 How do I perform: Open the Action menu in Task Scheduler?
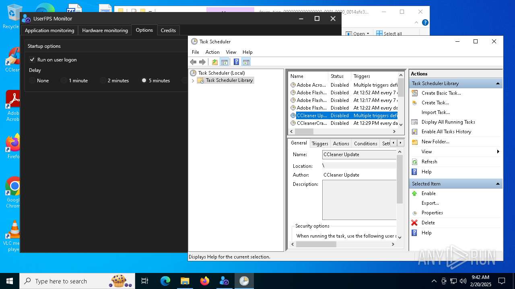pyautogui.click(x=212, y=52)
